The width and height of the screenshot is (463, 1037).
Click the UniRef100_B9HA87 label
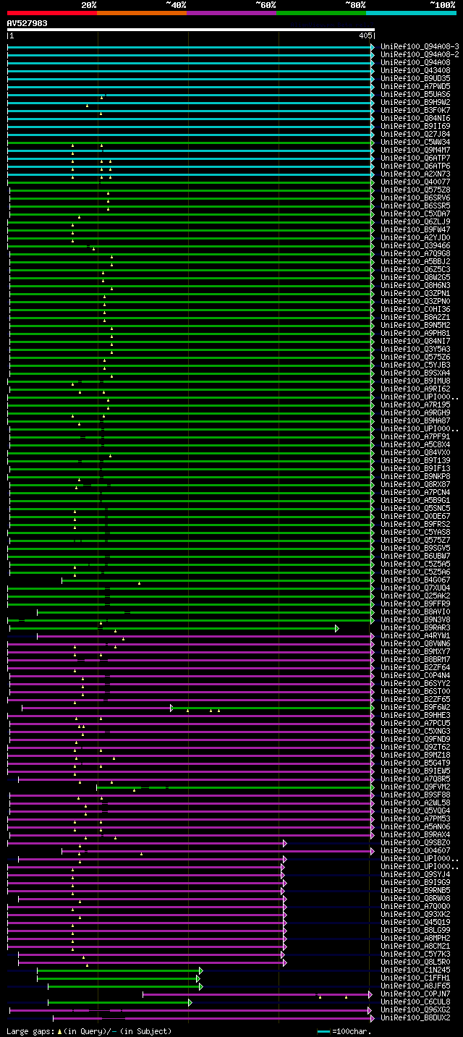tap(415, 420)
